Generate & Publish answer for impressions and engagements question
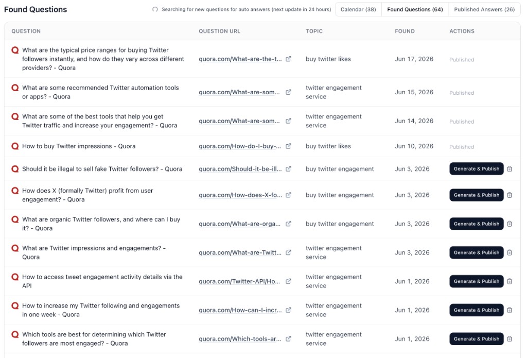 click(x=476, y=253)
